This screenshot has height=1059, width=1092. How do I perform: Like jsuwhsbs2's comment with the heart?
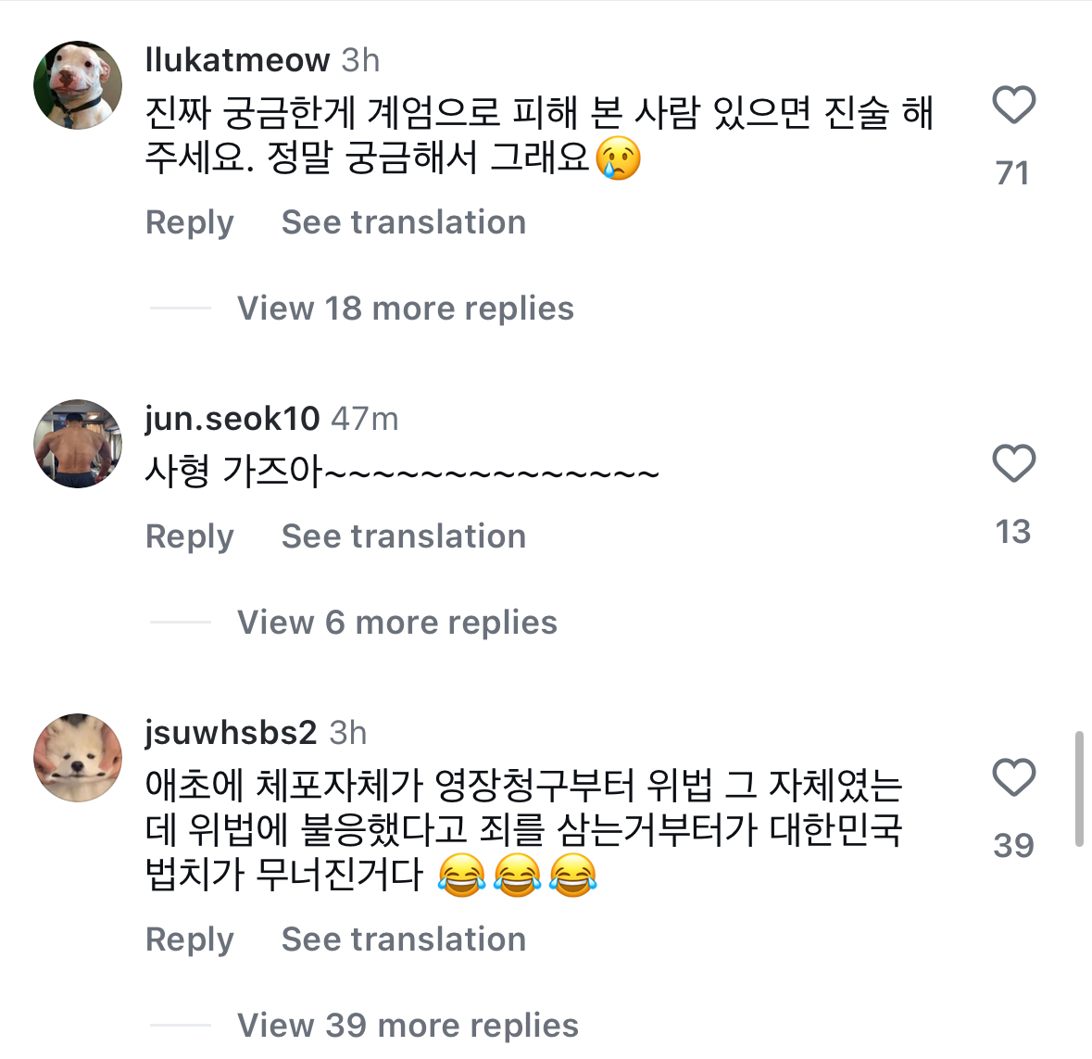(x=1013, y=777)
